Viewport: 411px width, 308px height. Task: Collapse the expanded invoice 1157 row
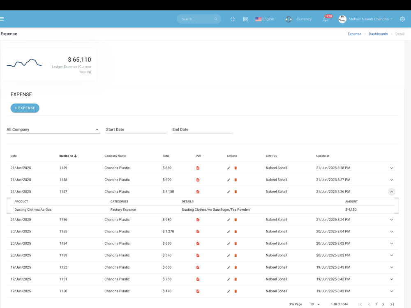[392, 192]
